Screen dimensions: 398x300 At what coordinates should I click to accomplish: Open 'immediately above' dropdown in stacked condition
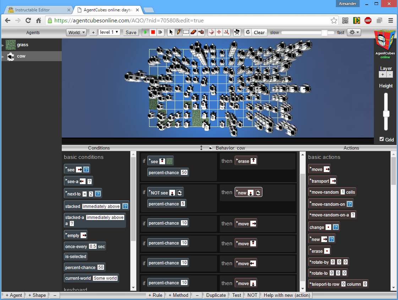101,207
